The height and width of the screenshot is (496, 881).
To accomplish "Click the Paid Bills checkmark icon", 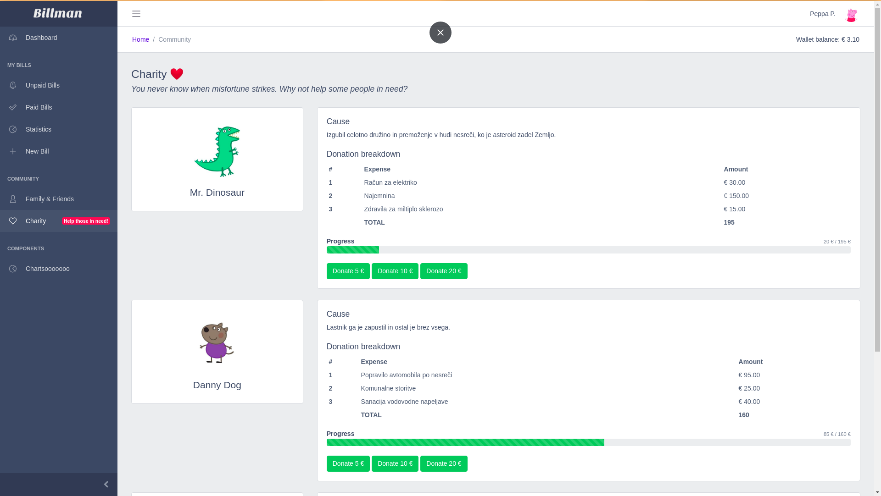I will 13,107.
